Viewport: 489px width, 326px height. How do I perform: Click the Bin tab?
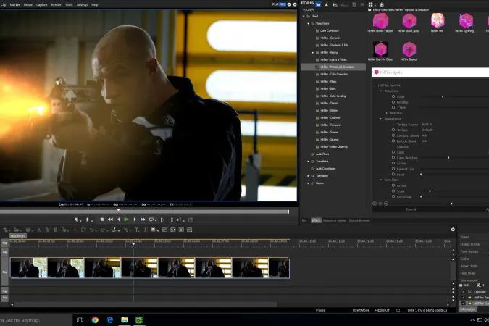[x=304, y=220]
